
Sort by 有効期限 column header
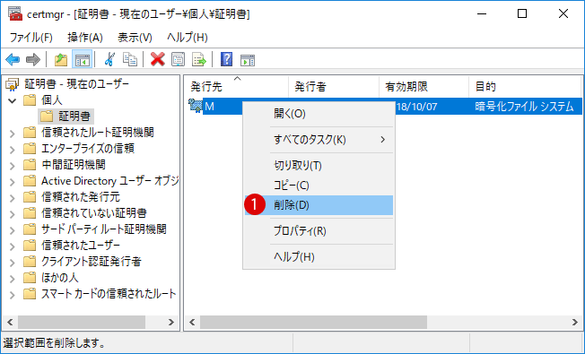pos(423,87)
